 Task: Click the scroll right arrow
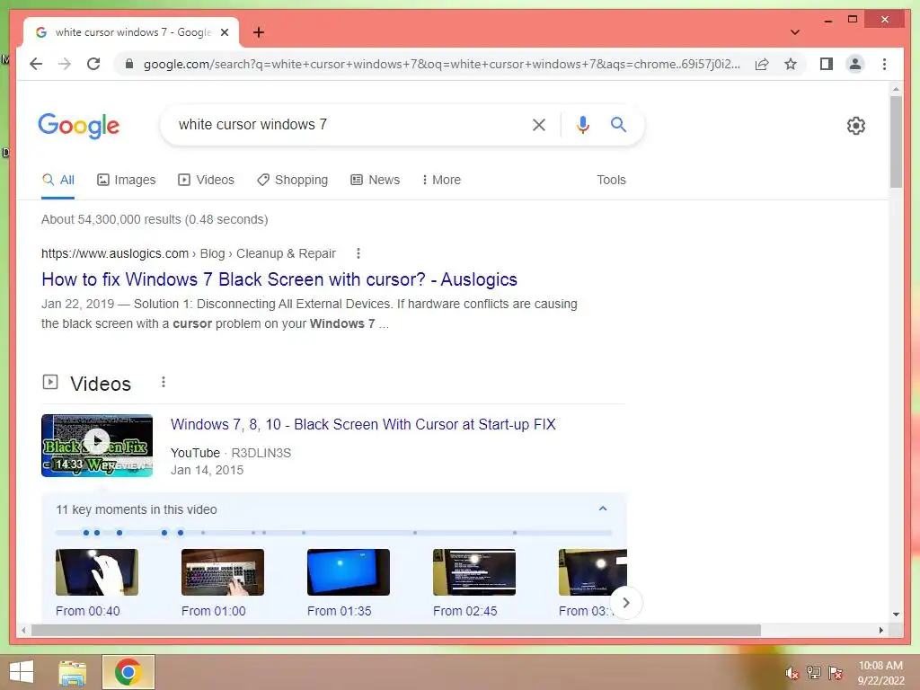click(881, 630)
